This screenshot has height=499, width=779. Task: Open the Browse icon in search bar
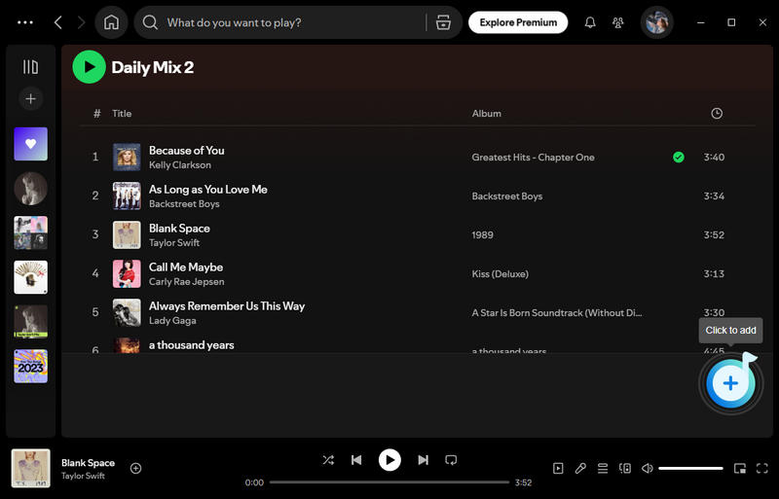[443, 22]
